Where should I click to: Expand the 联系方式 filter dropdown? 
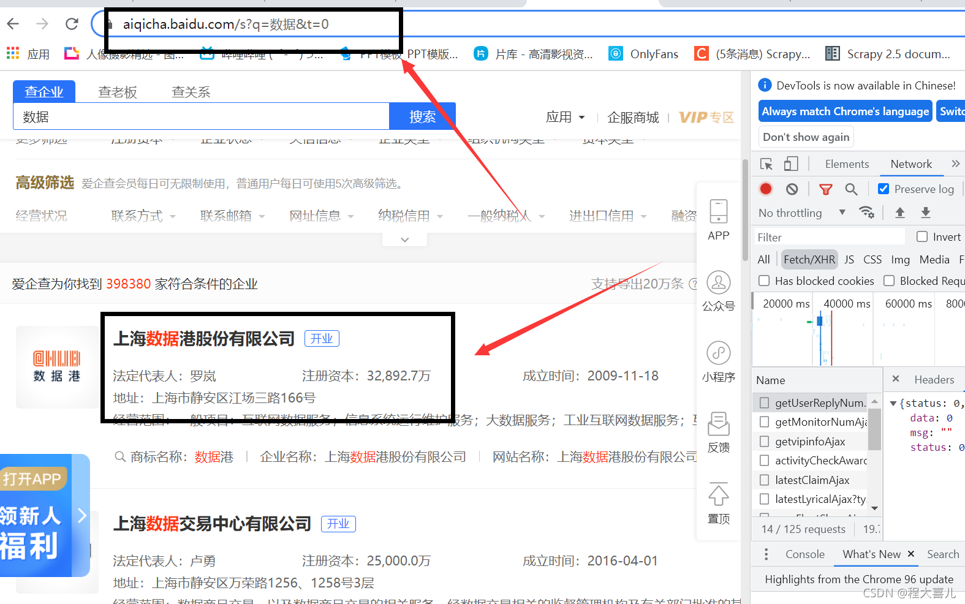(143, 216)
